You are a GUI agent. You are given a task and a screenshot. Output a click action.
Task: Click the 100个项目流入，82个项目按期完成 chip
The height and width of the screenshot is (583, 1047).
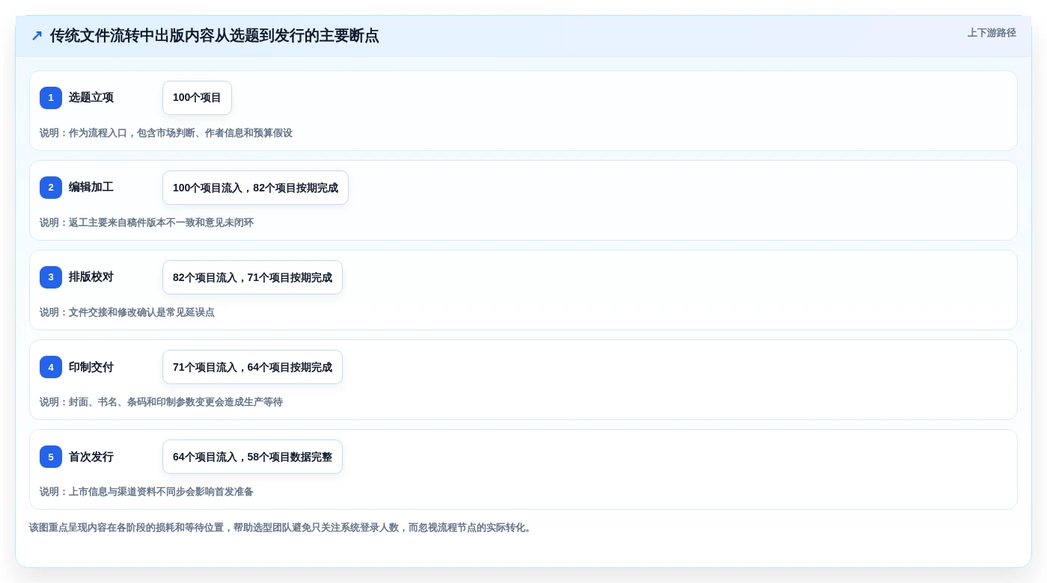(x=255, y=188)
